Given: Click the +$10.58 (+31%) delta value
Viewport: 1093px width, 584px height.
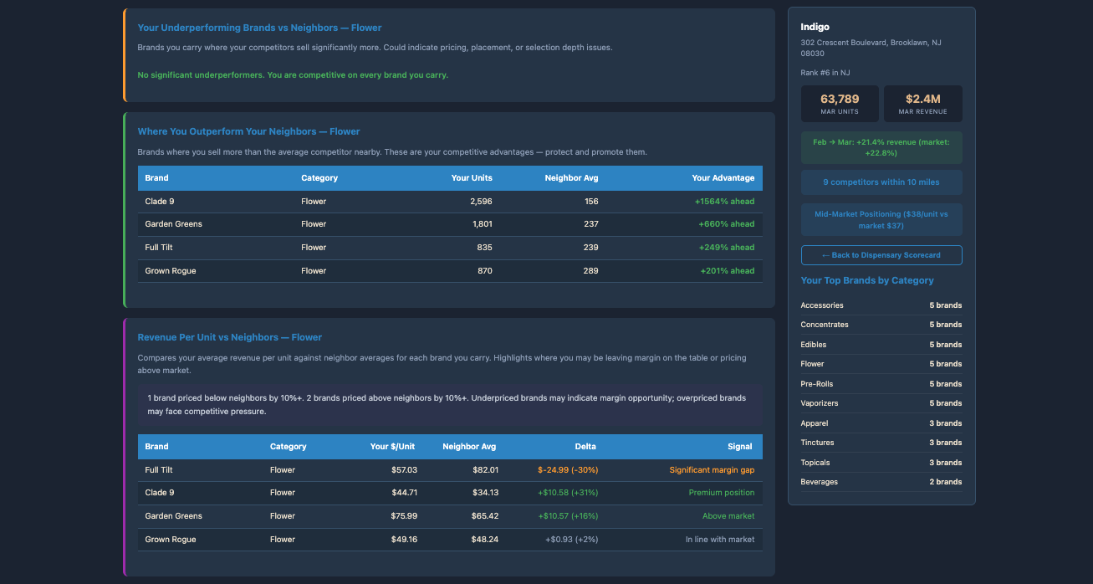Looking at the screenshot, I should coord(568,493).
